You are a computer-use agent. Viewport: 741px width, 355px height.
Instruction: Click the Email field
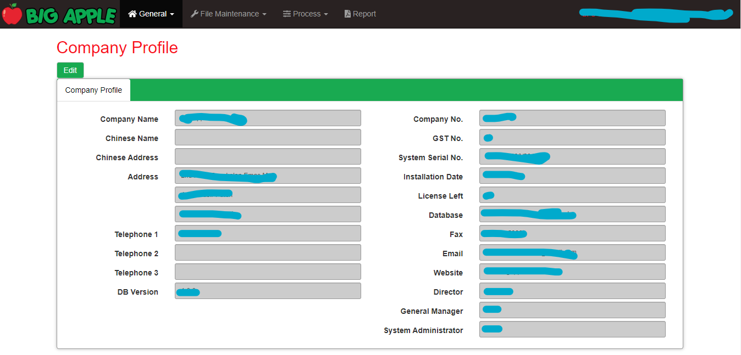pyautogui.click(x=572, y=252)
